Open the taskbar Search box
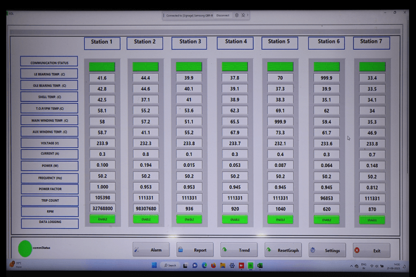416x277 pixels. (x=170, y=265)
